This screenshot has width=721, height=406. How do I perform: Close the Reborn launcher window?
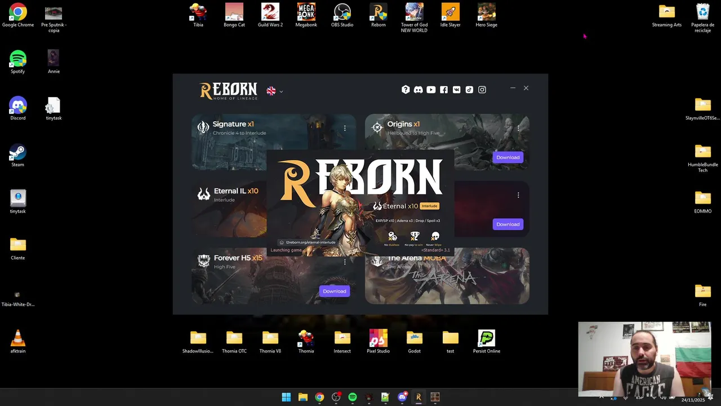526,88
